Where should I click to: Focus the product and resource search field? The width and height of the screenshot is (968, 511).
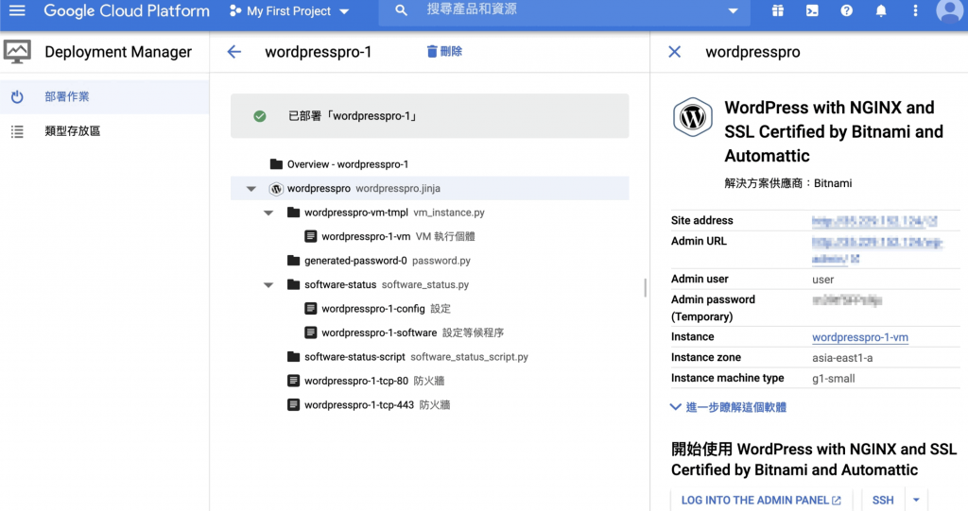pyautogui.click(x=563, y=10)
